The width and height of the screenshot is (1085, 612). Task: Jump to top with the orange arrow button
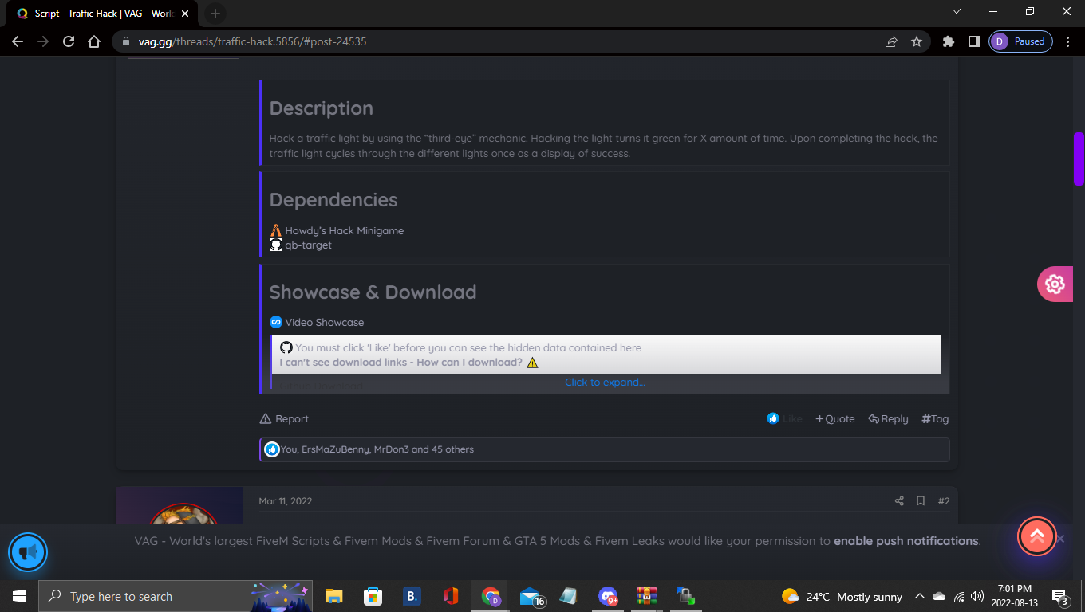pyautogui.click(x=1037, y=536)
